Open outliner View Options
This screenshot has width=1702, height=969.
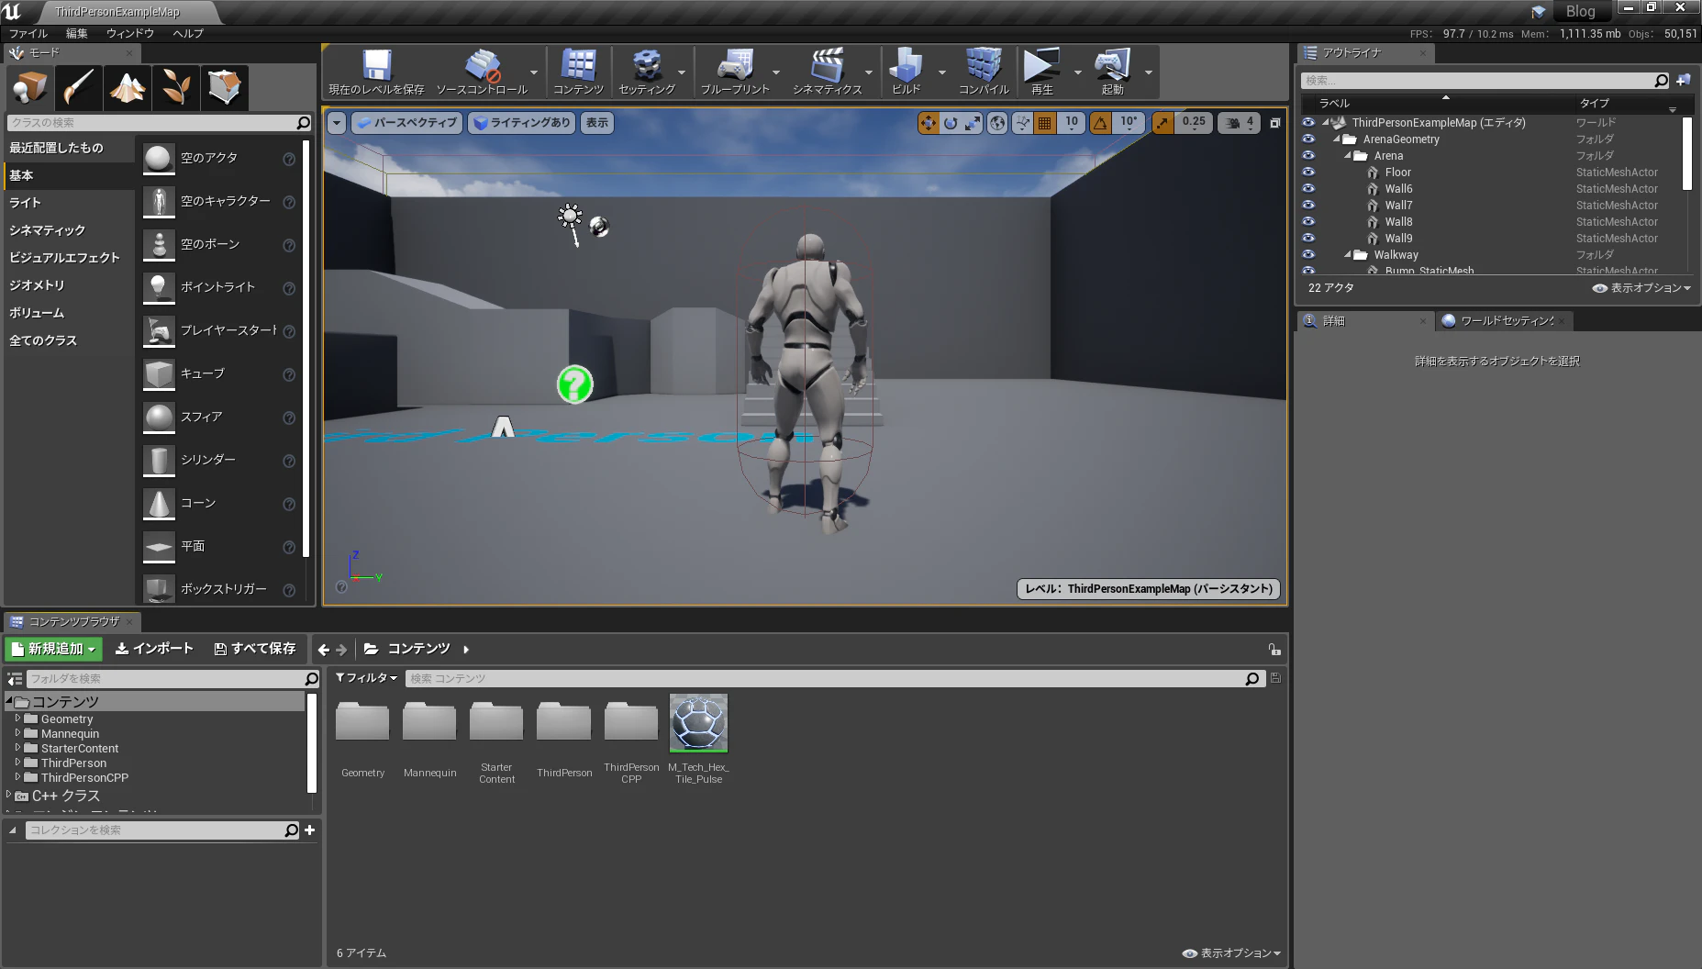click(x=1642, y=287)
